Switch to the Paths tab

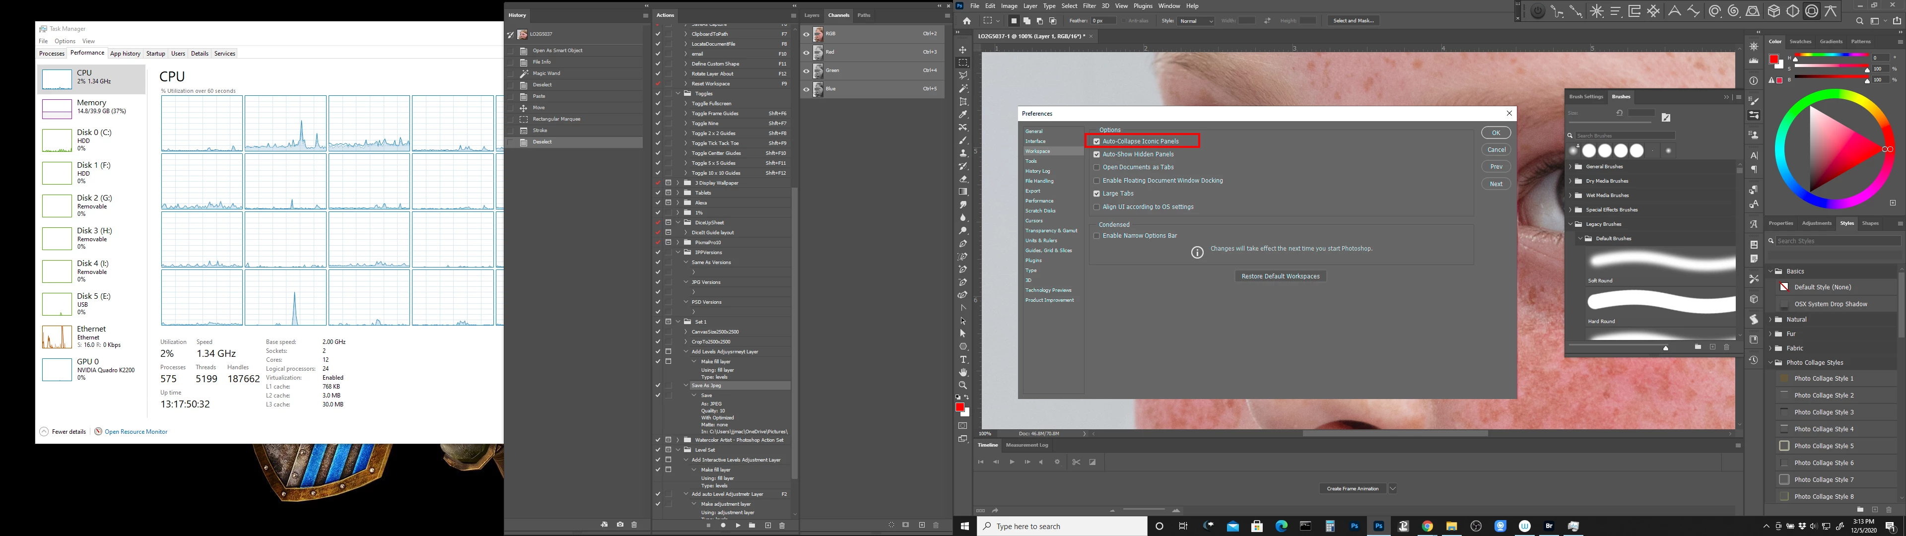click(864, 15)
